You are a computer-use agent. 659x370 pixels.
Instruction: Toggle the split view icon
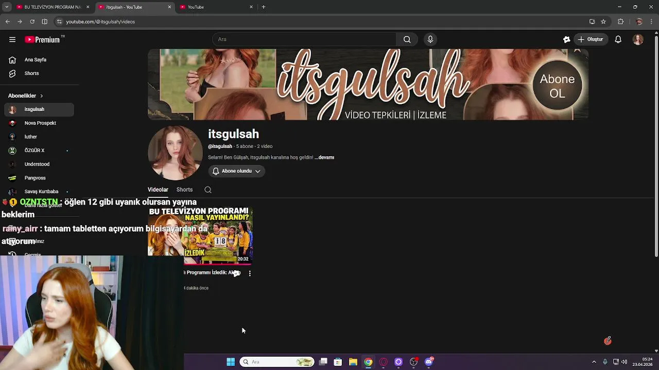coord(44,22)
